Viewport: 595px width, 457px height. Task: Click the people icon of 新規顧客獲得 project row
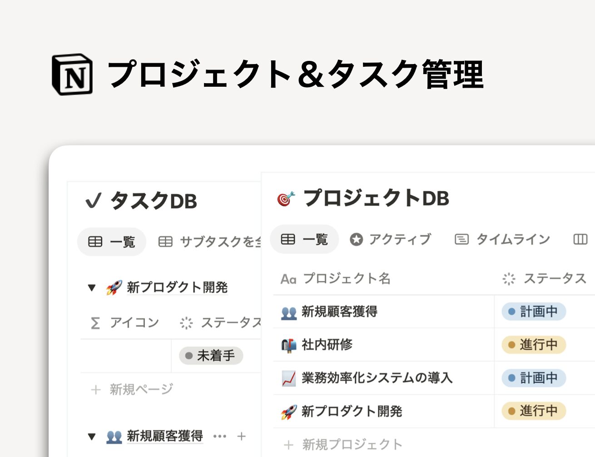click(289, 312)
